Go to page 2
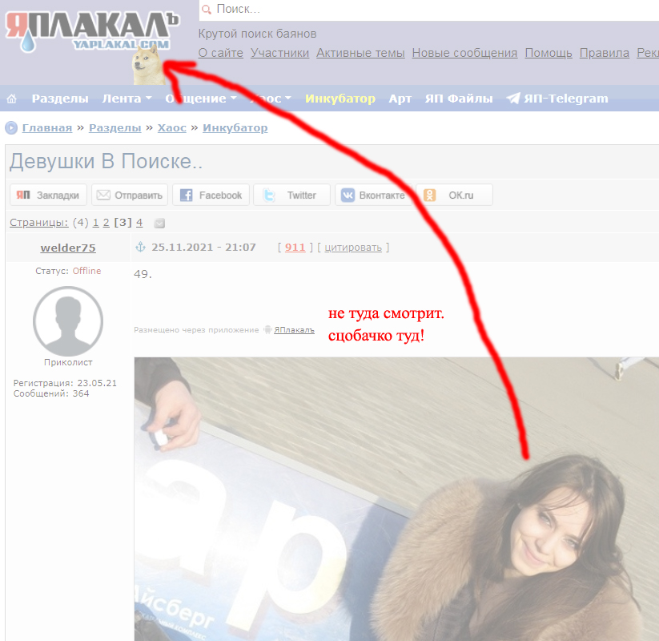The width and height of the screenshot is (659, 641). (106, 223)
